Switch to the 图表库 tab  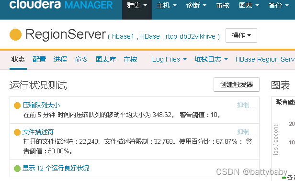(106, 59)
